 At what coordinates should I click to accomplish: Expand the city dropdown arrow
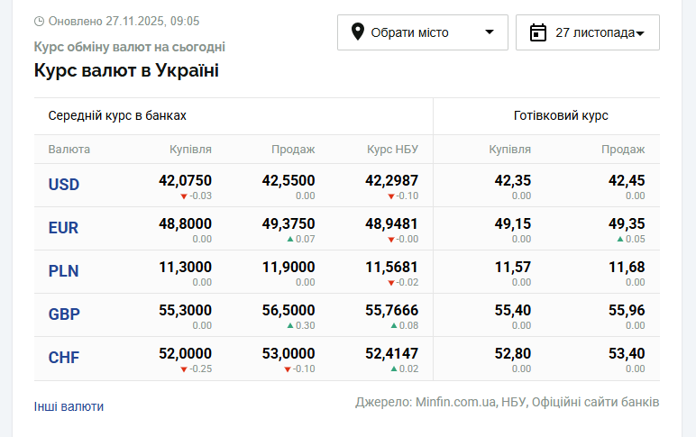(490, 32)
